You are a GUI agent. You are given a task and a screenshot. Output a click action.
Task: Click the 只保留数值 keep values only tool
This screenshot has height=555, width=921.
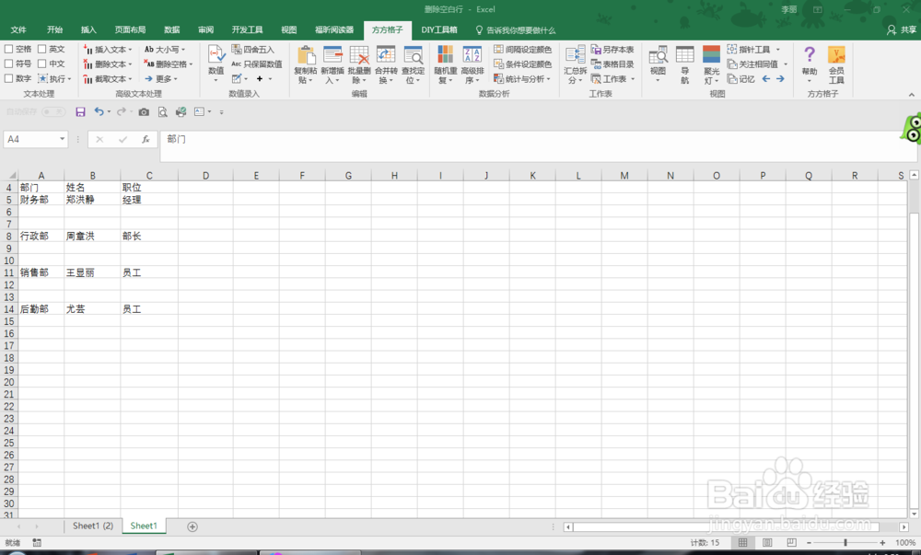pyautogui.click(x=257, y=64)
